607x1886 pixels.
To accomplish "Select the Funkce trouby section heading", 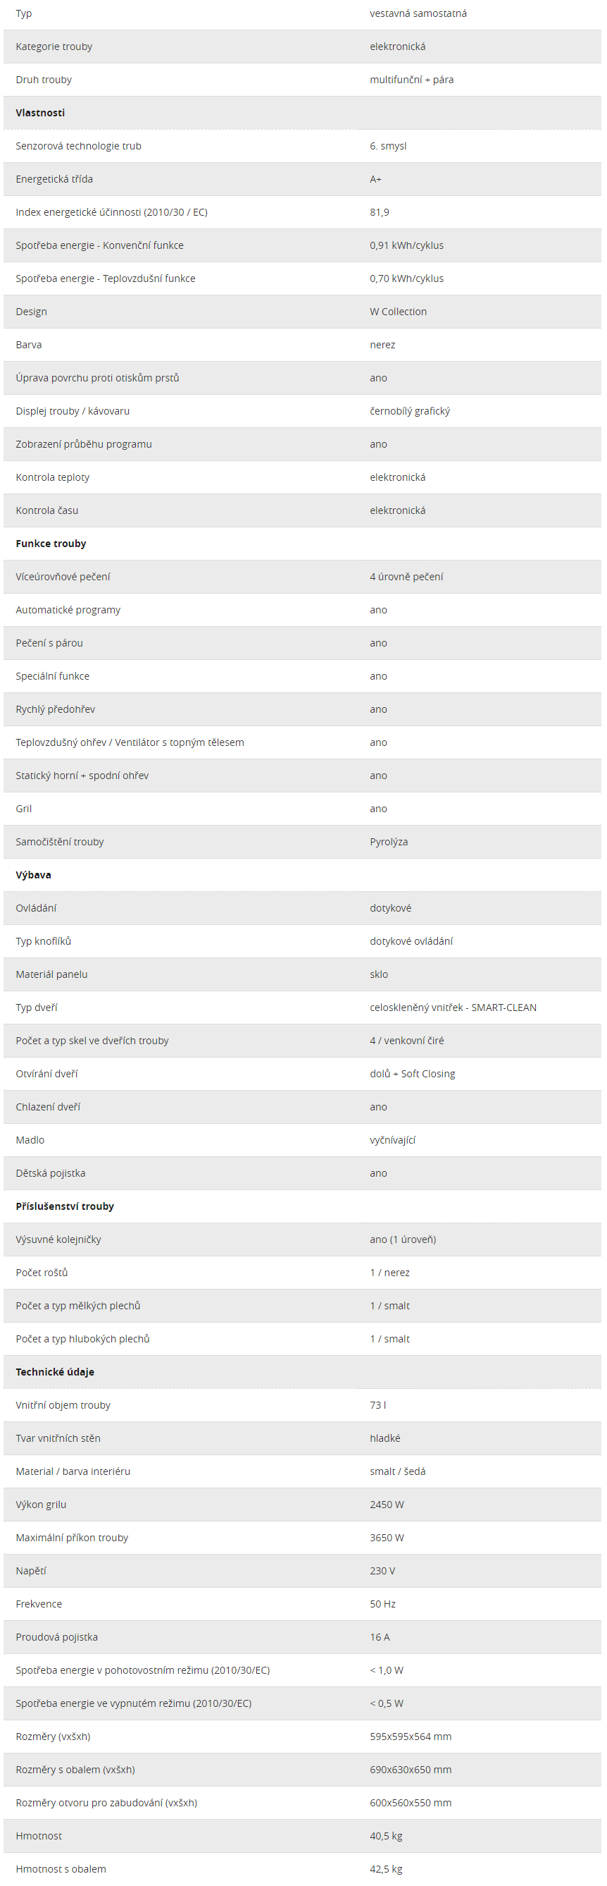I will [x=51, y=544].
